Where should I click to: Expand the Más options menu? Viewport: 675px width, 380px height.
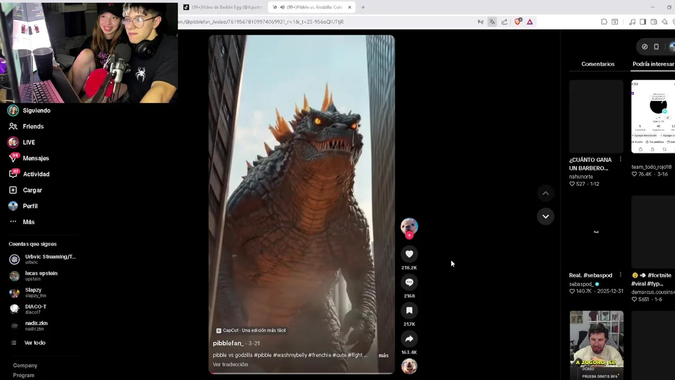[22, 222]
